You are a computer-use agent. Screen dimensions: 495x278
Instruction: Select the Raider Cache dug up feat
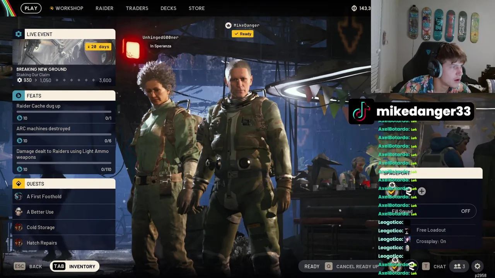coord(64,112)
